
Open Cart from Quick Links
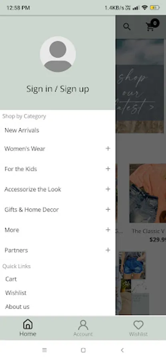pos(11,279)
